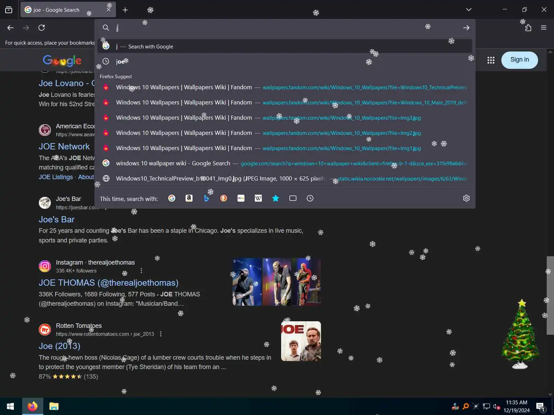Screen dimensions: 554x415
Task: List all tabs dropdown arrow
Action: [x=469, y=10]
